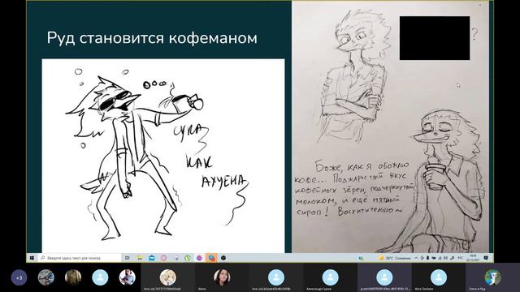520x292 pixels.
Task: Open the Mail app on the taskbar
Action: click(152, 258)
